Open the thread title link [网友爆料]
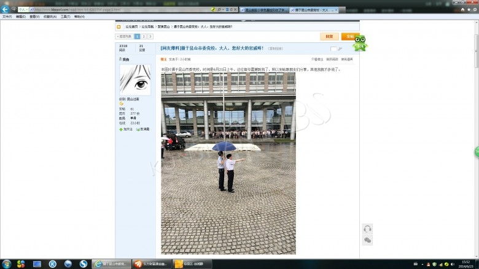Image resolution: width=479 pixels, height=269 pixels. click(x=212, y=48)
